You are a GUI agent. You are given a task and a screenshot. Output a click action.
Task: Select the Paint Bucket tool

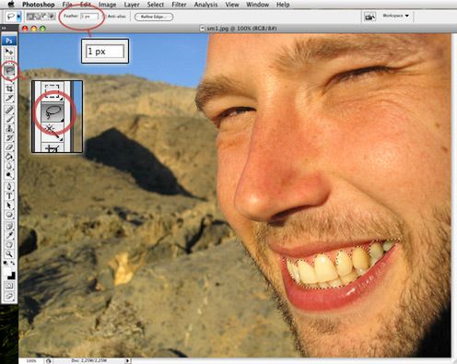tap(9, 157)
